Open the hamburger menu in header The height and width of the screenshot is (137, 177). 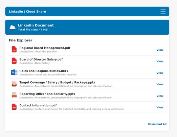pyautogui.click(x=163, y=12)
